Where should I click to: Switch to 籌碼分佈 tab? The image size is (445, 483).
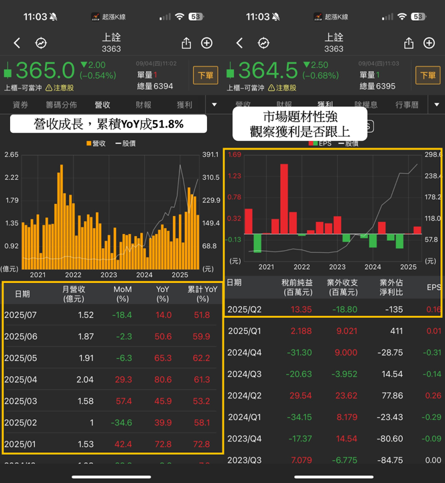(x=61, y=105)
